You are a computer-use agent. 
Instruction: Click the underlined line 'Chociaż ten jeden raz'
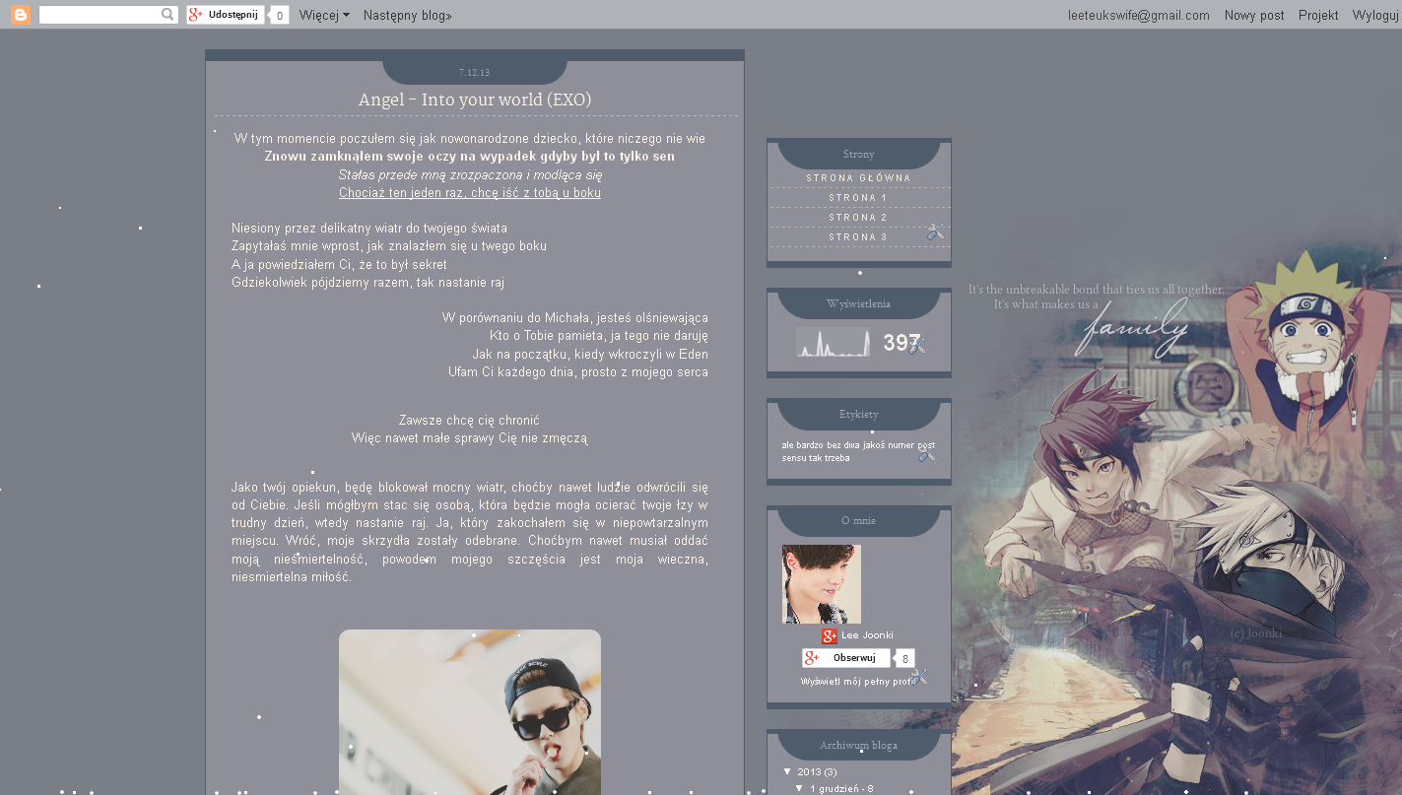pyautogui.click(x=470, y=193)
